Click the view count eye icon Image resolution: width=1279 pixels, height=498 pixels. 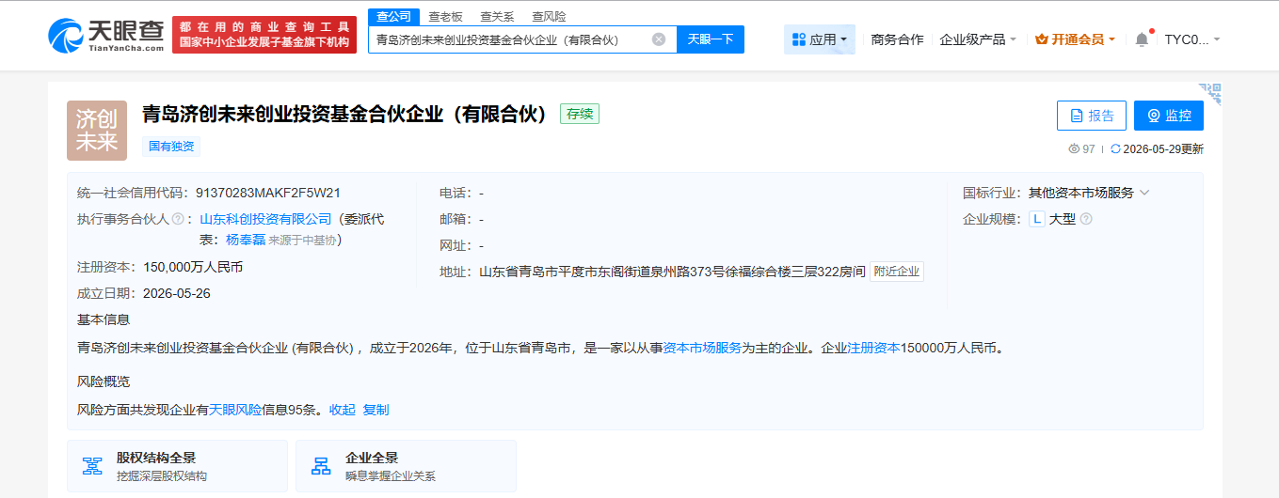(1074, 149)
